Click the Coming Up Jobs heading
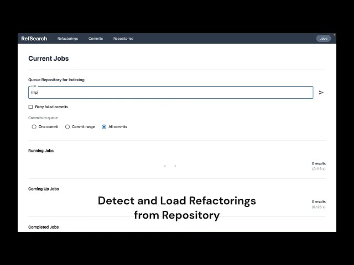The width and height of the screenshot is (354, 265). 44,189
